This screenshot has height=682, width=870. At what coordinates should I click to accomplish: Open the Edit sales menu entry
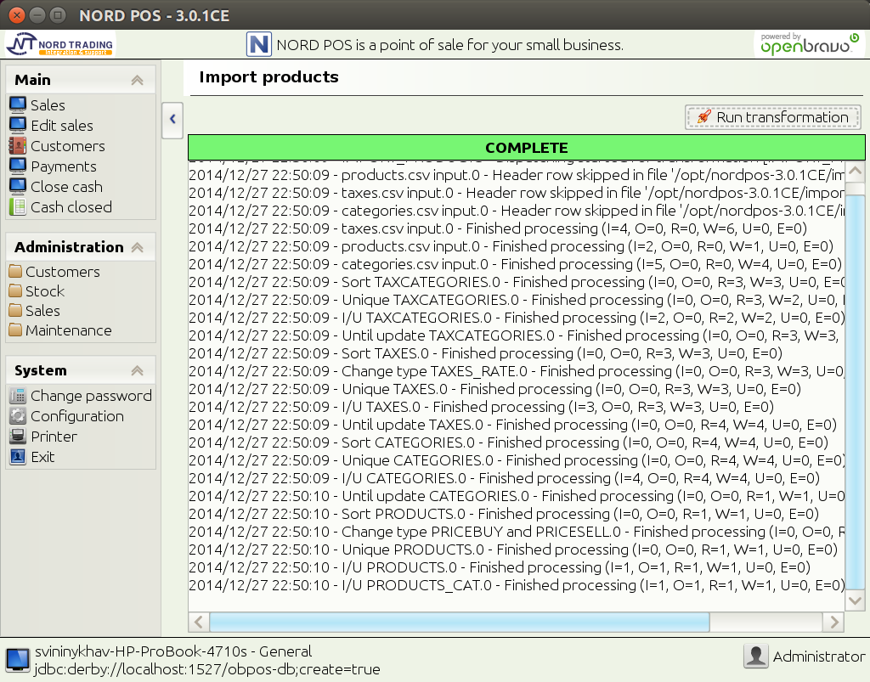(x=61, y=126)
